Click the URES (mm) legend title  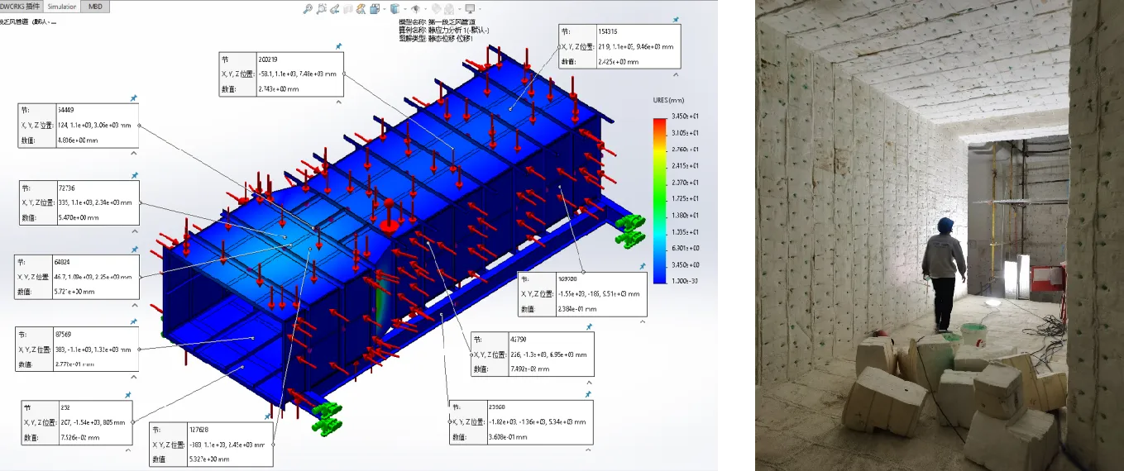[x=667, y=100]
